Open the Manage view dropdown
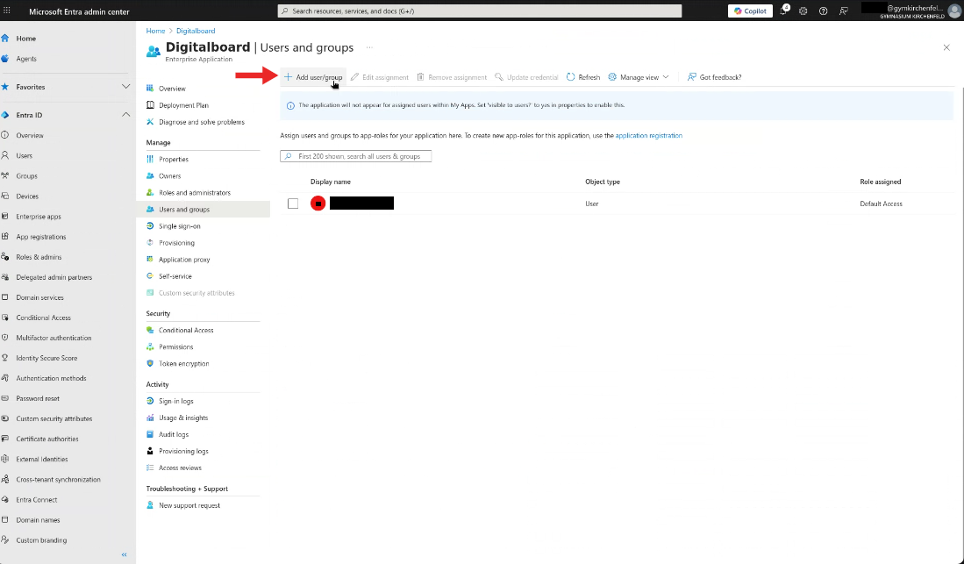The image size is (964, 564). [x=639, y=77]
